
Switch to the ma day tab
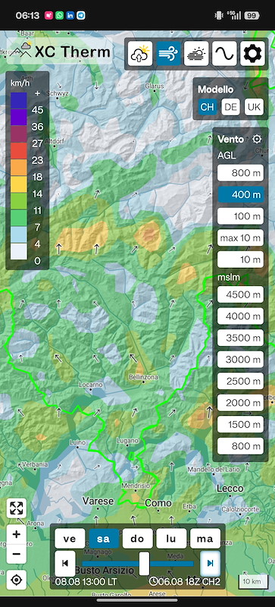point(205,539)
